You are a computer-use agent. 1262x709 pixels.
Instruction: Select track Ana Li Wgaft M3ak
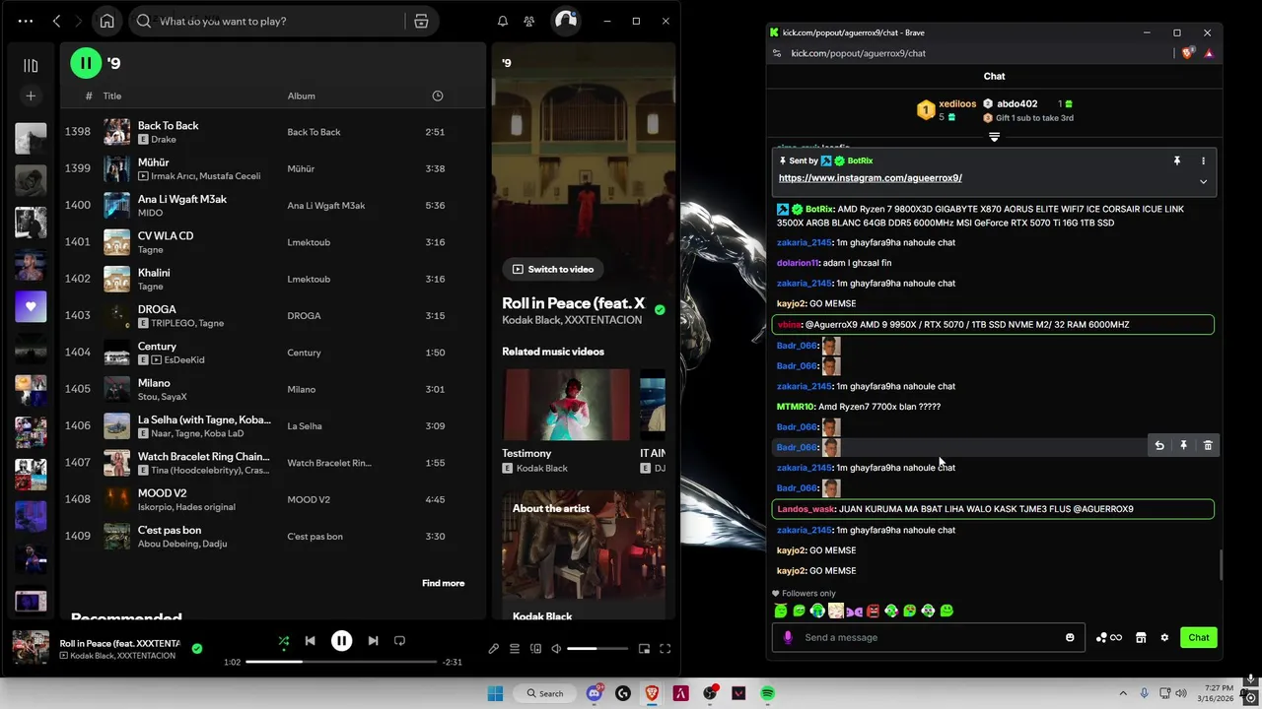click(273, 205)
